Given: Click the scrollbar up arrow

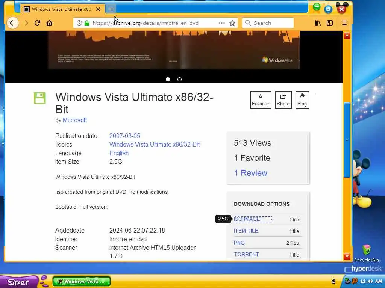Looking at the screenshot, I should pyautogui.click(x=347, y=36).
